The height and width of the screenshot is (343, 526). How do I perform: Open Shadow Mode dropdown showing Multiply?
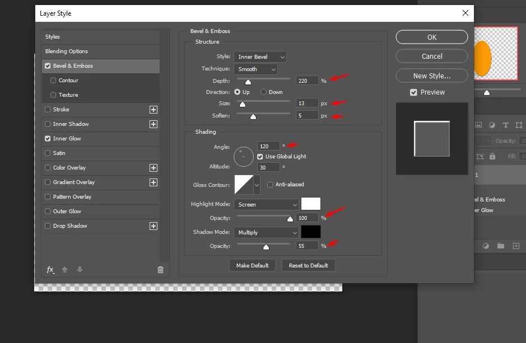click(266, 232)
